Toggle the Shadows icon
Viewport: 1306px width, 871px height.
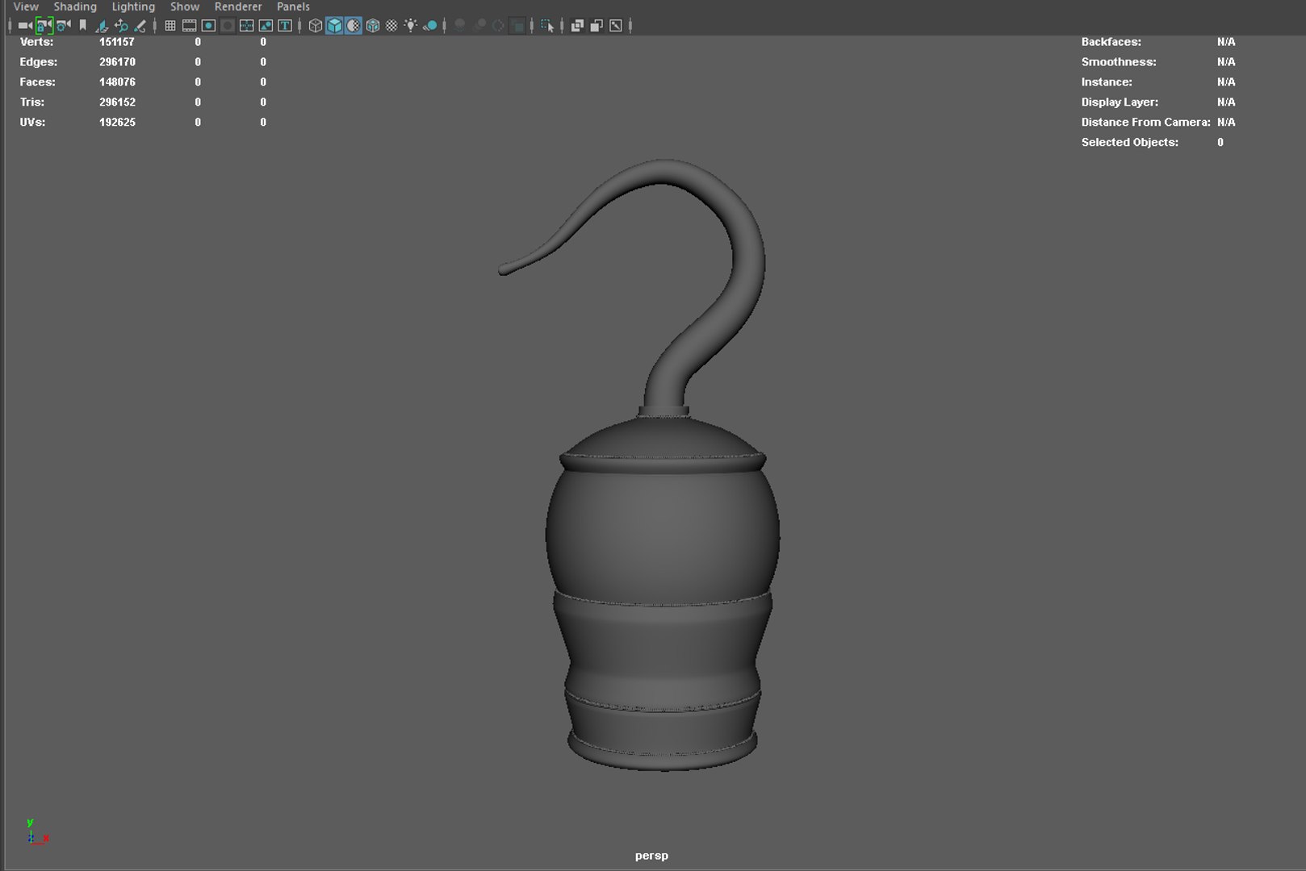click(430, 26)
